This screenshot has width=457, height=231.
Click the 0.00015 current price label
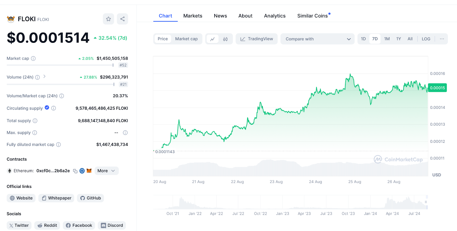tap(437, 88)
